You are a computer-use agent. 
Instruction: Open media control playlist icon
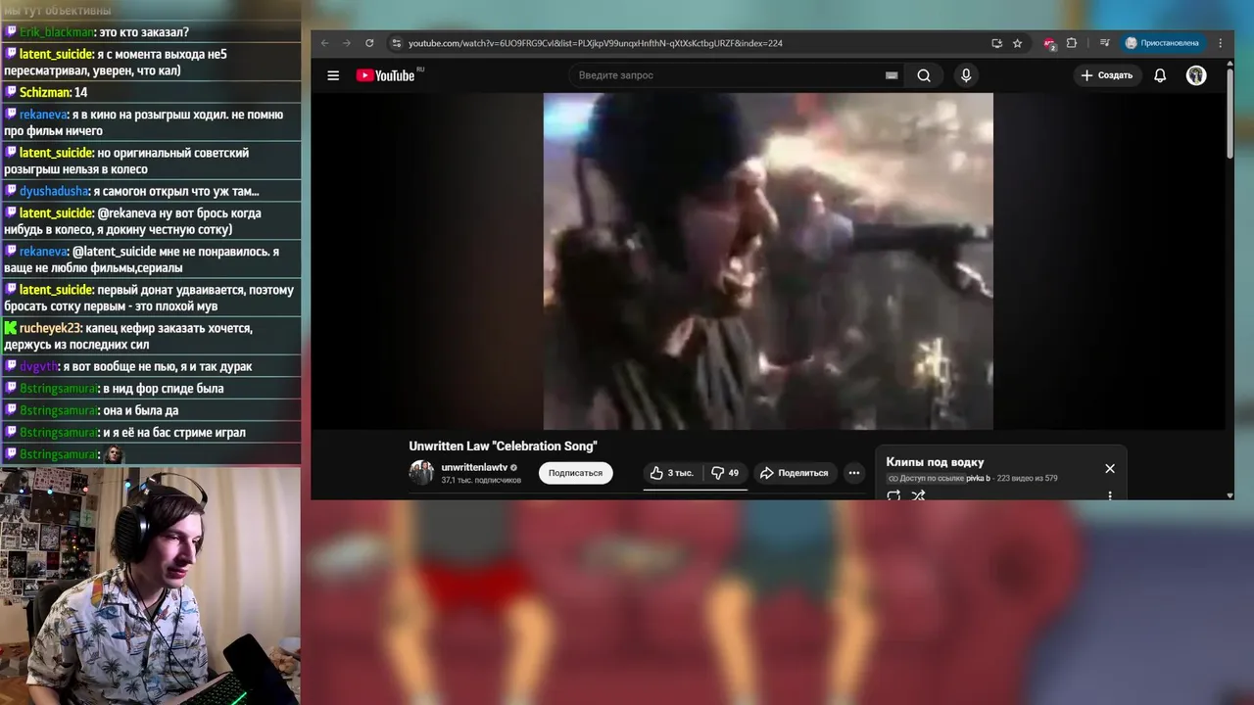pos(1104,43)
